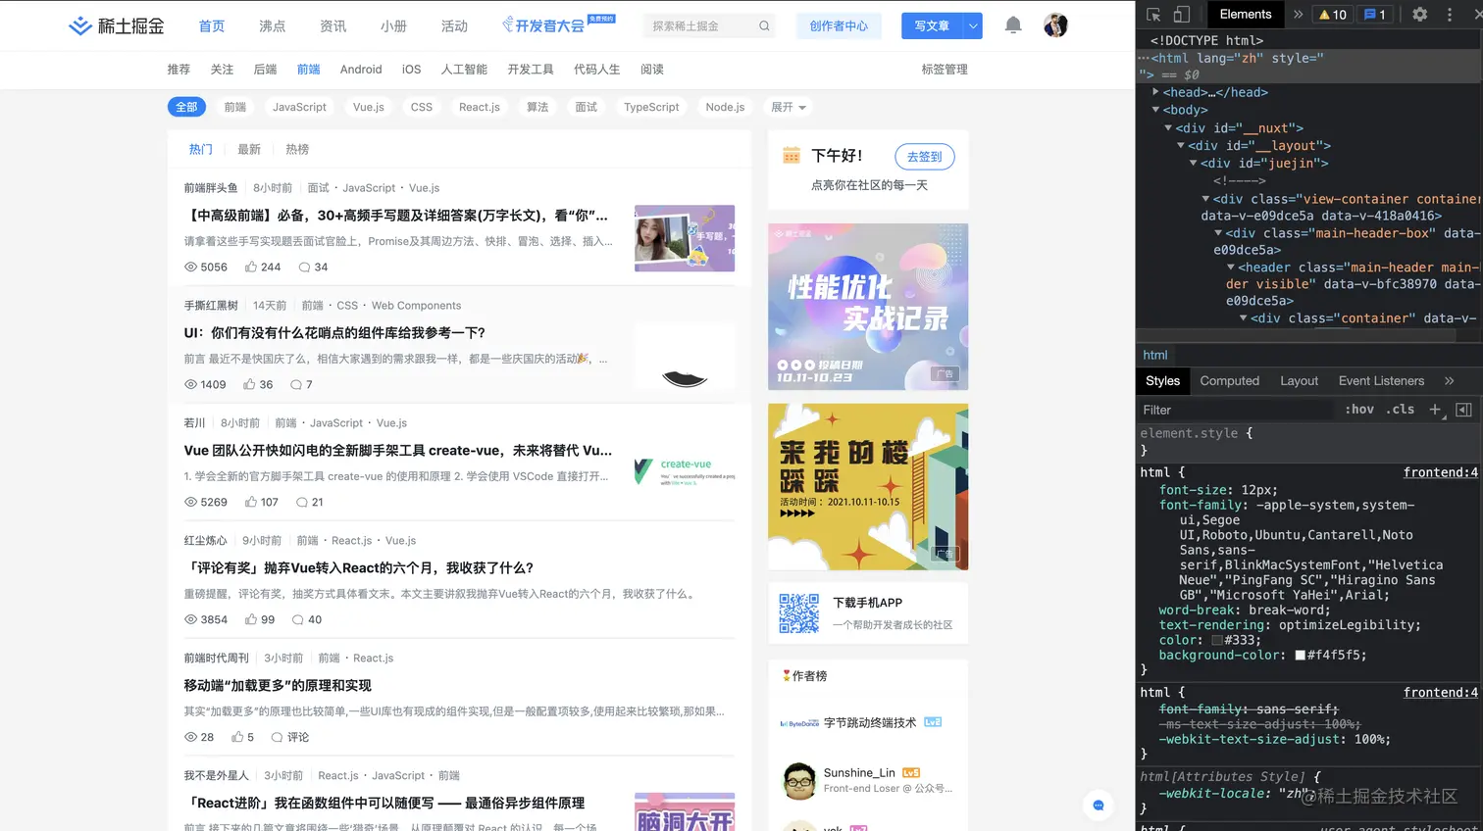Switch to the 沸点 nav item
Image resolution: width=1483 pixels, height=831 pixels.
pyautogui.click(x=272, y=26)
